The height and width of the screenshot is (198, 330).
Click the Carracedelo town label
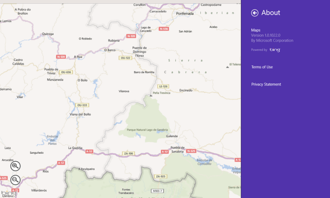pos(158,11)
